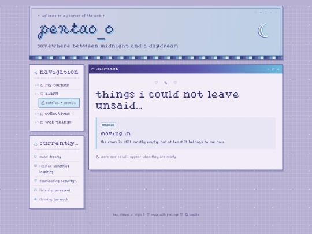
Task: Click 'things i could not leave unsaid...' heading
Action: click(167, 100)
